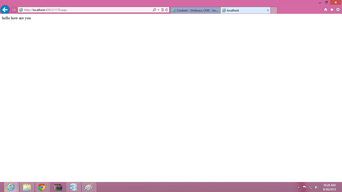The height and width of the screenshot is (192, 342).
Task: Go to Home page icon
Action: point(326,10)
